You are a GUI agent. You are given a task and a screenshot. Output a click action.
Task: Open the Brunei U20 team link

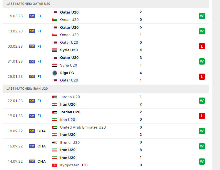[70, 142]
